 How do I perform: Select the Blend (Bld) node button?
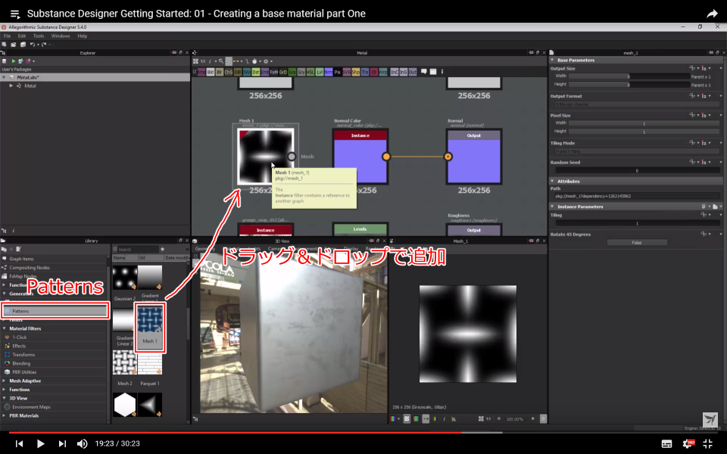coord(211,72)
